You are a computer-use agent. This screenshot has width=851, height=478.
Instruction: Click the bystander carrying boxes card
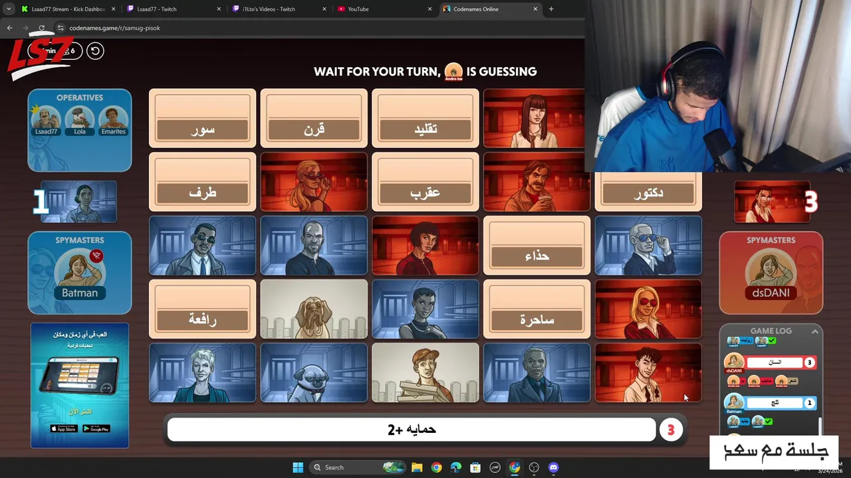(x=425, y=372)
